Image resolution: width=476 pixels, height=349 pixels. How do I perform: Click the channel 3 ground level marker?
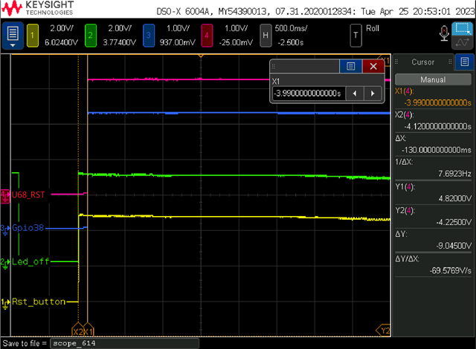(x=5, y=229)
